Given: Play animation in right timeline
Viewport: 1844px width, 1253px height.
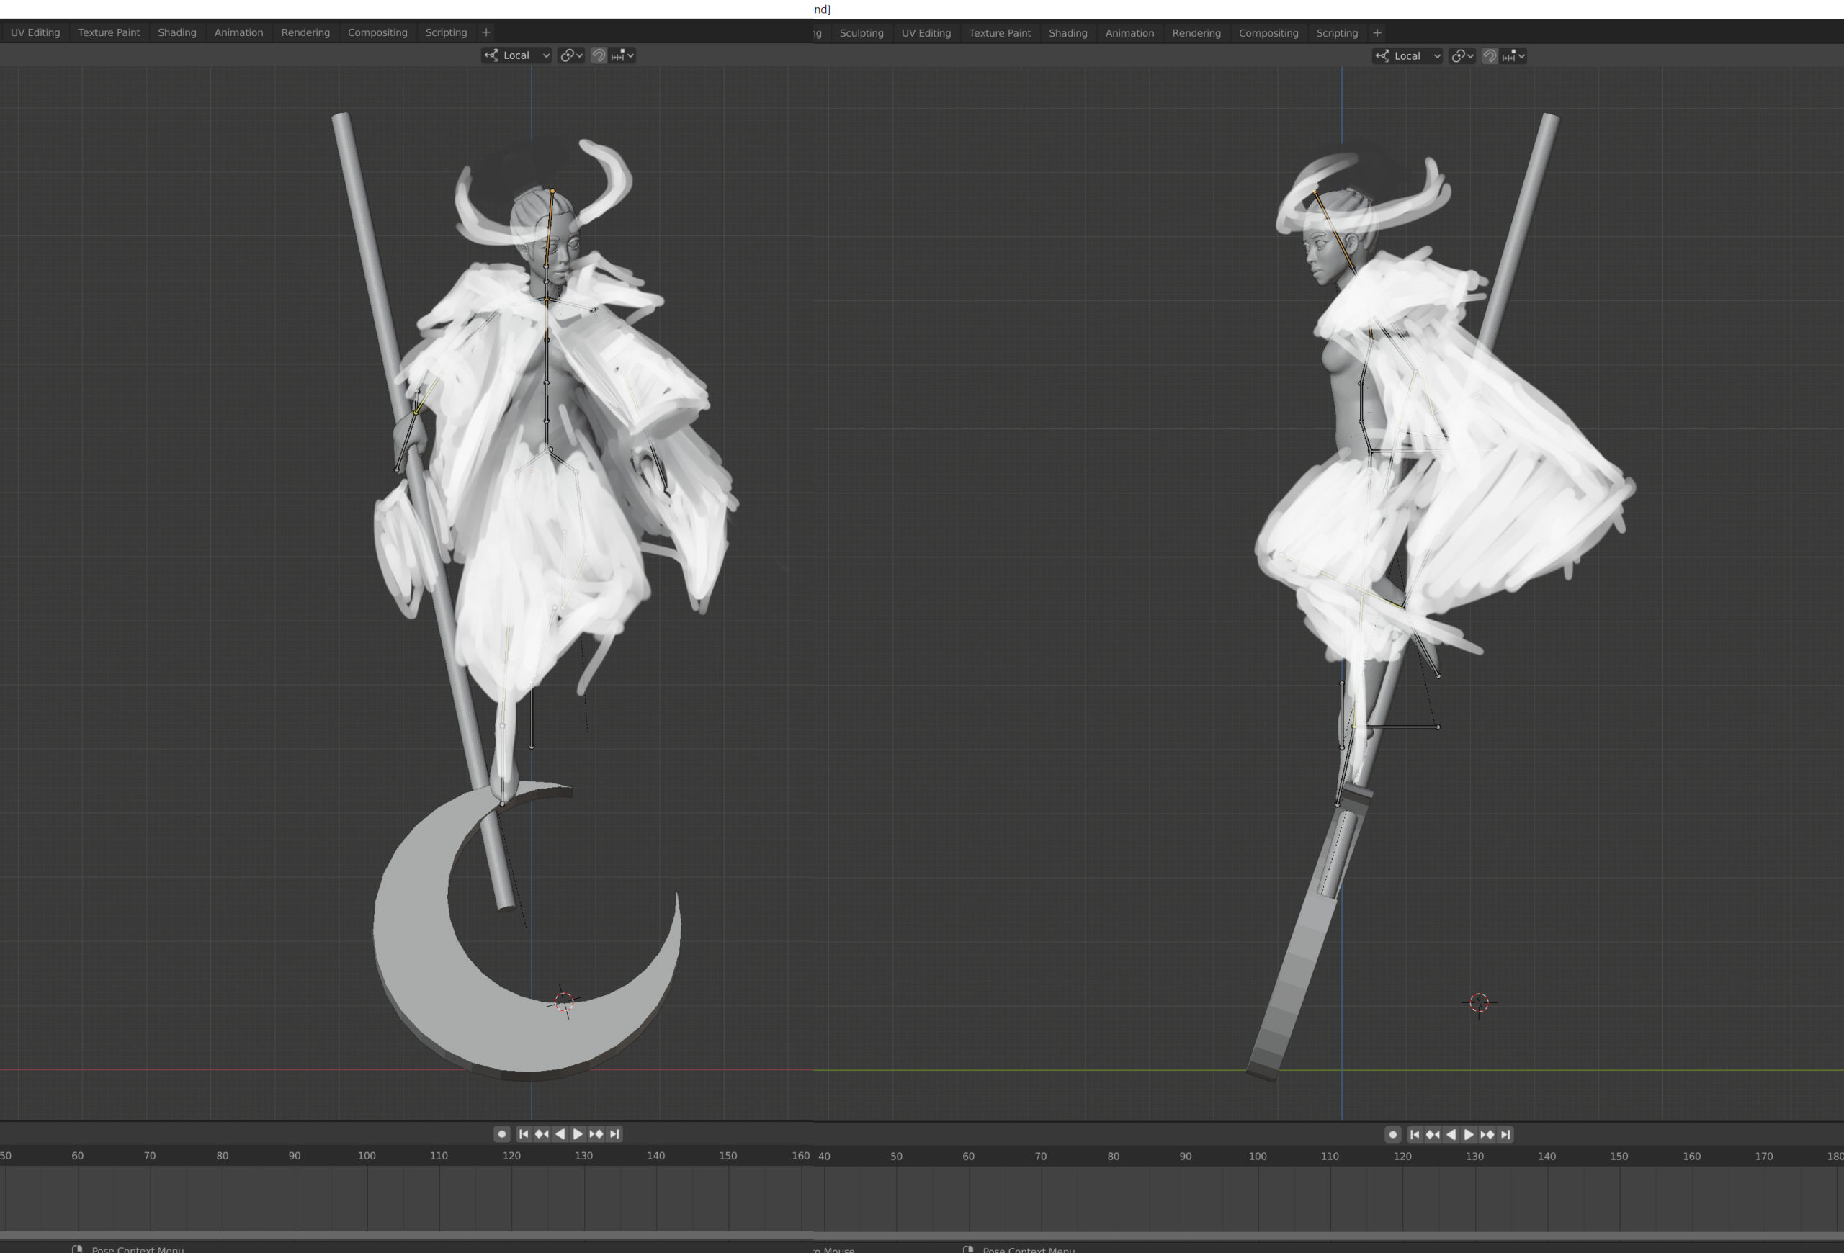Looking at the screenshot, I should point(1469,1135).
